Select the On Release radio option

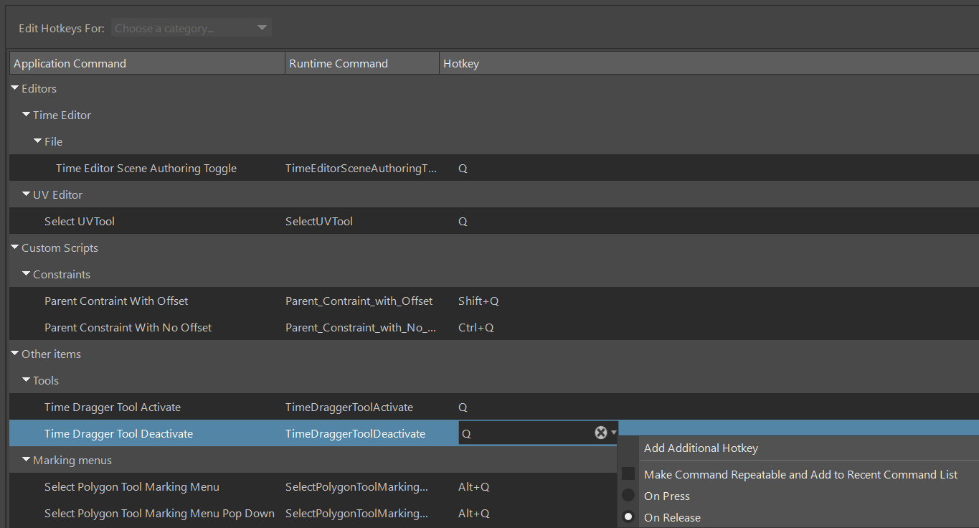pyautogui.click(x=628, y=517)
